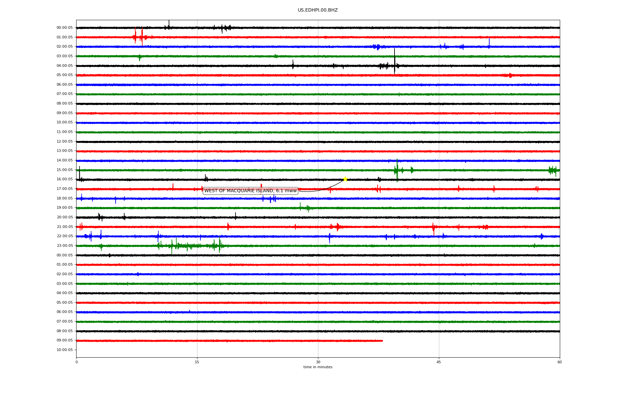Click the 21:00:05 time label
Image resolution: width=636 pixels, height=397 pixels.
click(x=65, y=227)
